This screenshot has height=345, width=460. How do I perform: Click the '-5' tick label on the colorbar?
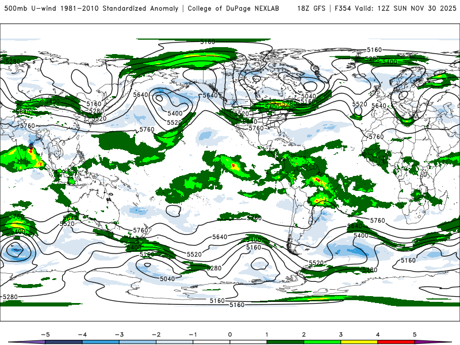pos(45,335)
